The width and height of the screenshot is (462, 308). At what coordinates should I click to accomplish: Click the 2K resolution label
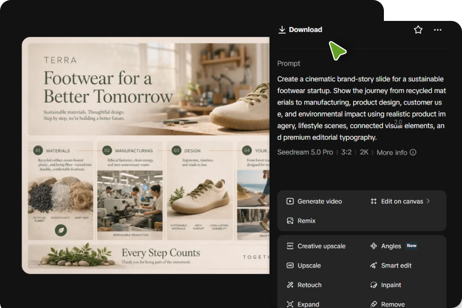tap(364, 152)
